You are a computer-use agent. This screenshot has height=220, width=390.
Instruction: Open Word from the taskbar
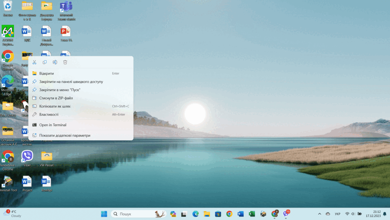[x=241, y=214]
